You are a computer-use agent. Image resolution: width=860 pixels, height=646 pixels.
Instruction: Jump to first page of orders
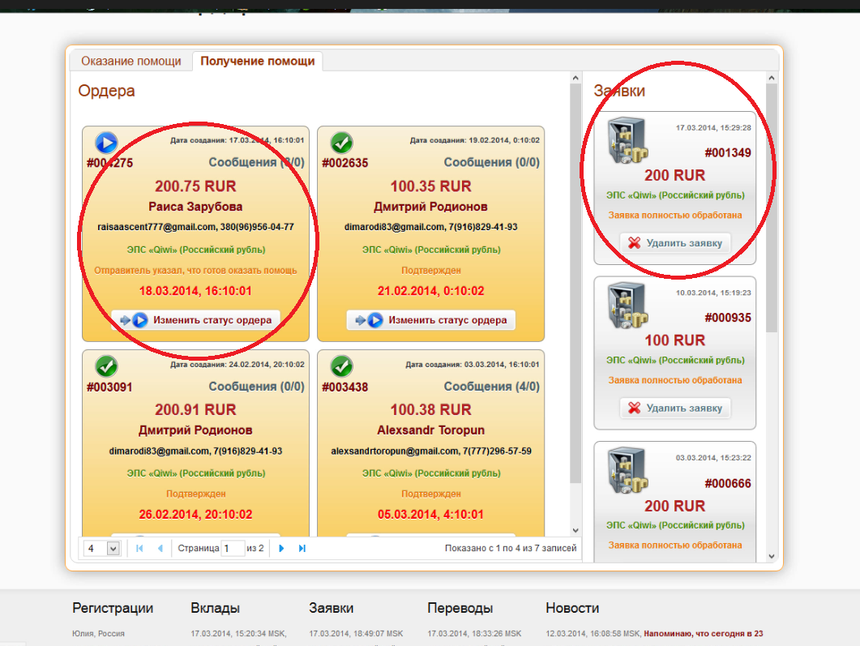(x=139, y=549)
